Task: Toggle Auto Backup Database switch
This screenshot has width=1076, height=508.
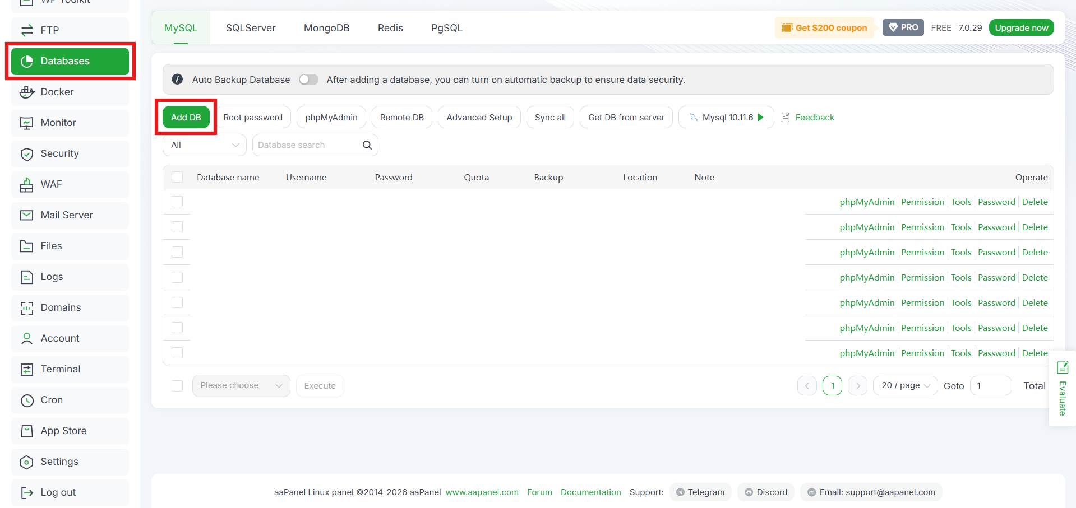Action: click(x=308, y=80)
